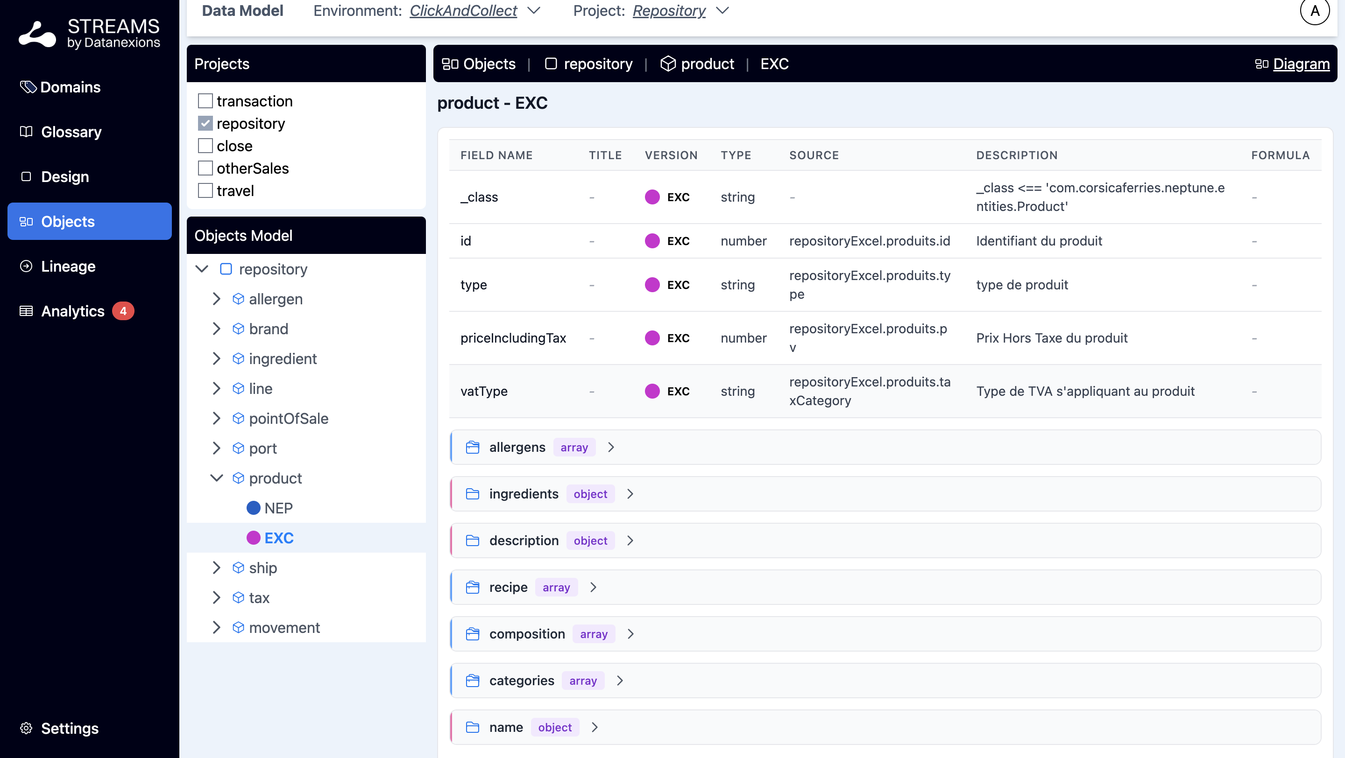Open Settings via the gear icon
1345x758 pixels.
click(x=26, y=728)
